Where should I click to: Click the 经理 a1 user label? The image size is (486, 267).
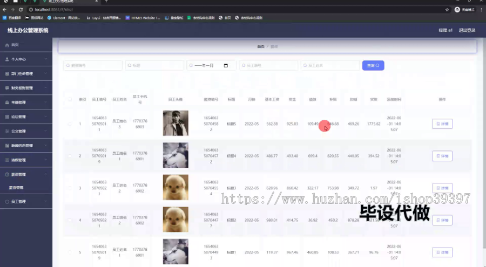click(446, 30)
